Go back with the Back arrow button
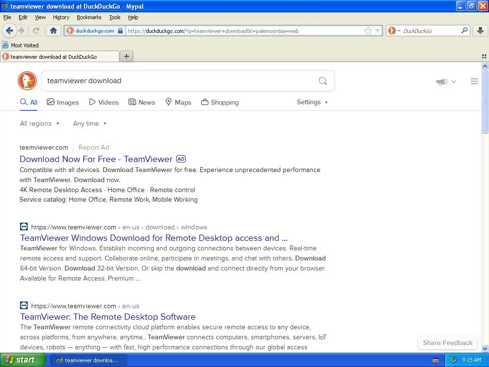The image size is (489, 367). [9, 31]
